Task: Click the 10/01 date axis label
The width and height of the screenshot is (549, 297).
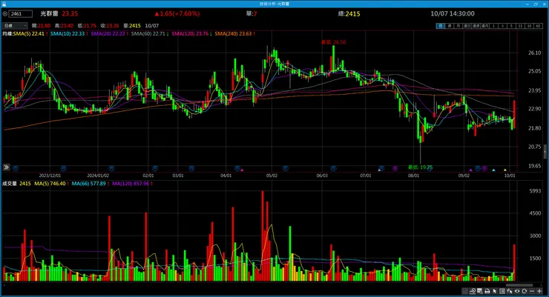Action: (510, 176)
